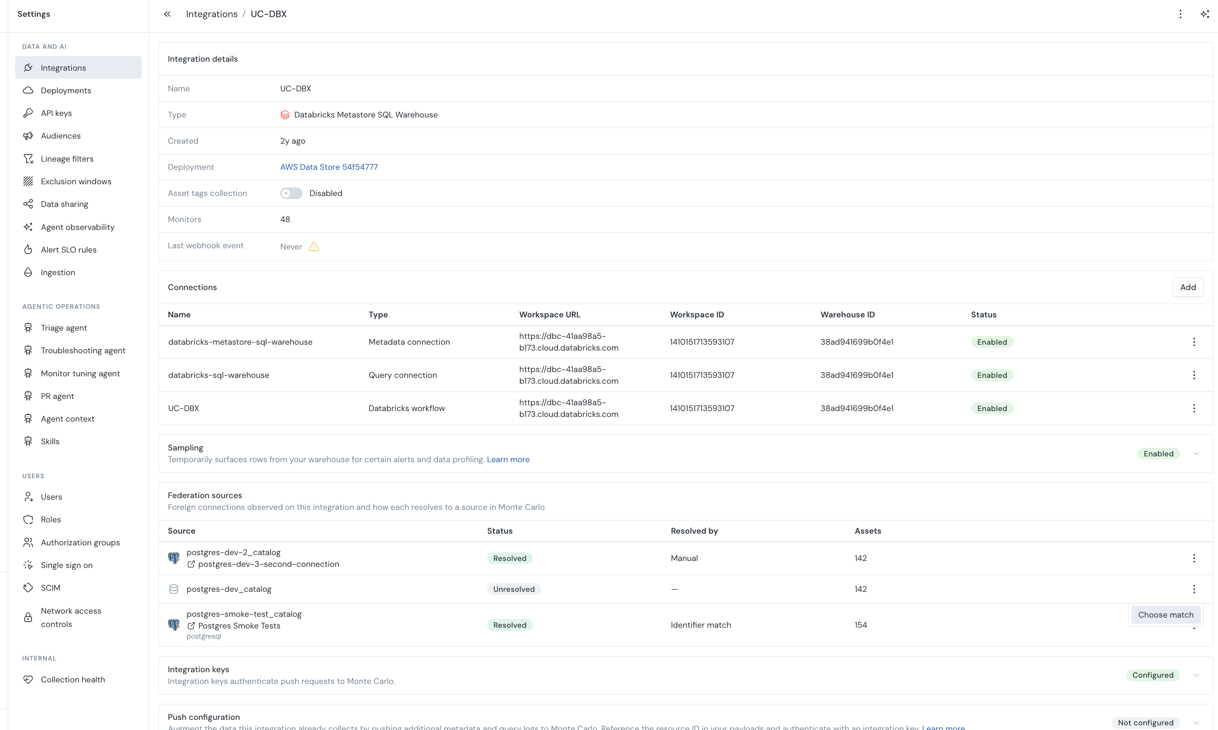Click the funnel icon next to Lineage filters
Image resolution: width=1218 pixels, height=730 pixels.
(x=28, y=159)
